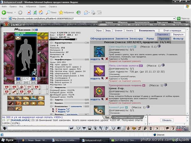This screenshot has width=191, height=143.
Task: Click надеть link for Светящийся гриб
Action: pyautogui.click(x=95, y=59)
